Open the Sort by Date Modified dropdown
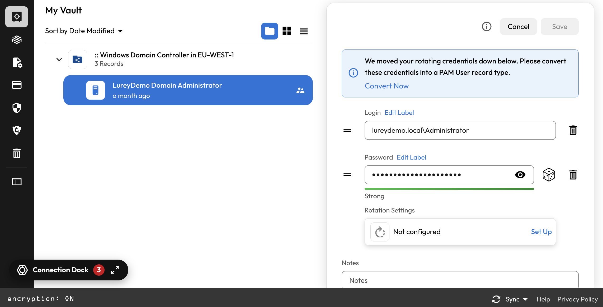Image resolution: width=603 pixels, height=307 pixels. [x=84, y=31]
